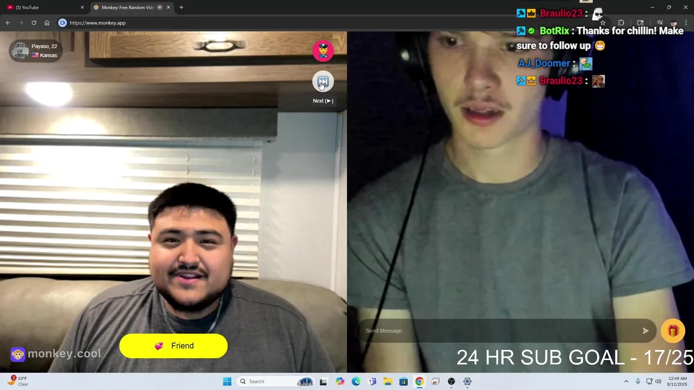Screen dimensions: 694x390
Task: Click the yellow Friend button
Action: pos(173,346)
